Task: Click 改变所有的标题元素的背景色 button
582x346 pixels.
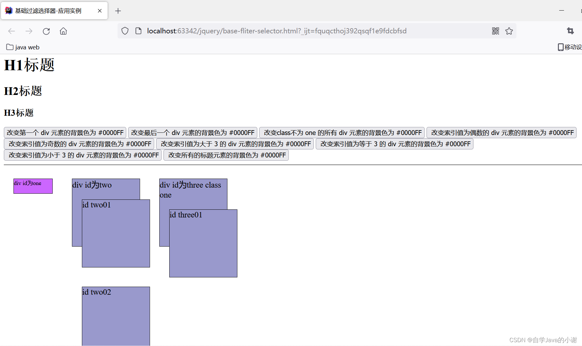Action: coord(226,155)
